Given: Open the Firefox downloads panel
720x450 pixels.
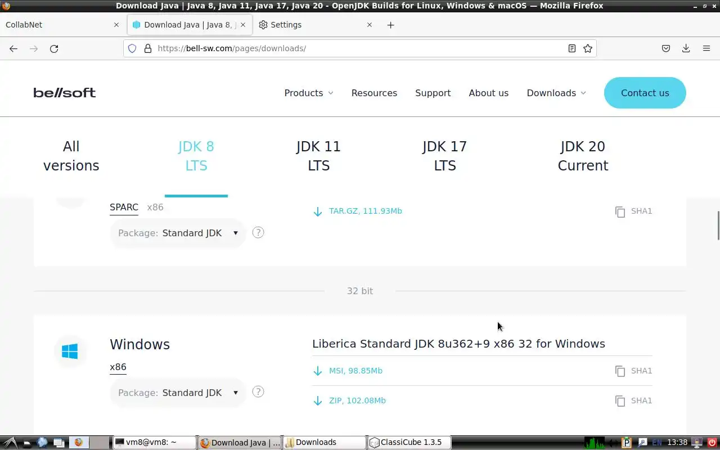Looking at the screenshot, I should click(x=686, y=48).
